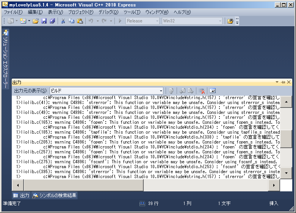The width and height of the screenshot is (296, 213).
Task: Switch to the シンボルの検索結果 tab
Action: tap(55, 196)
